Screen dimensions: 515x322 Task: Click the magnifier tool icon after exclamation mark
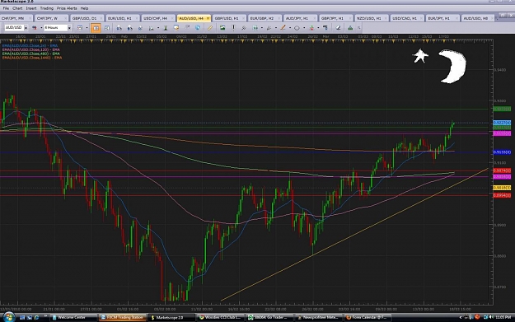[x=243, y=28]
